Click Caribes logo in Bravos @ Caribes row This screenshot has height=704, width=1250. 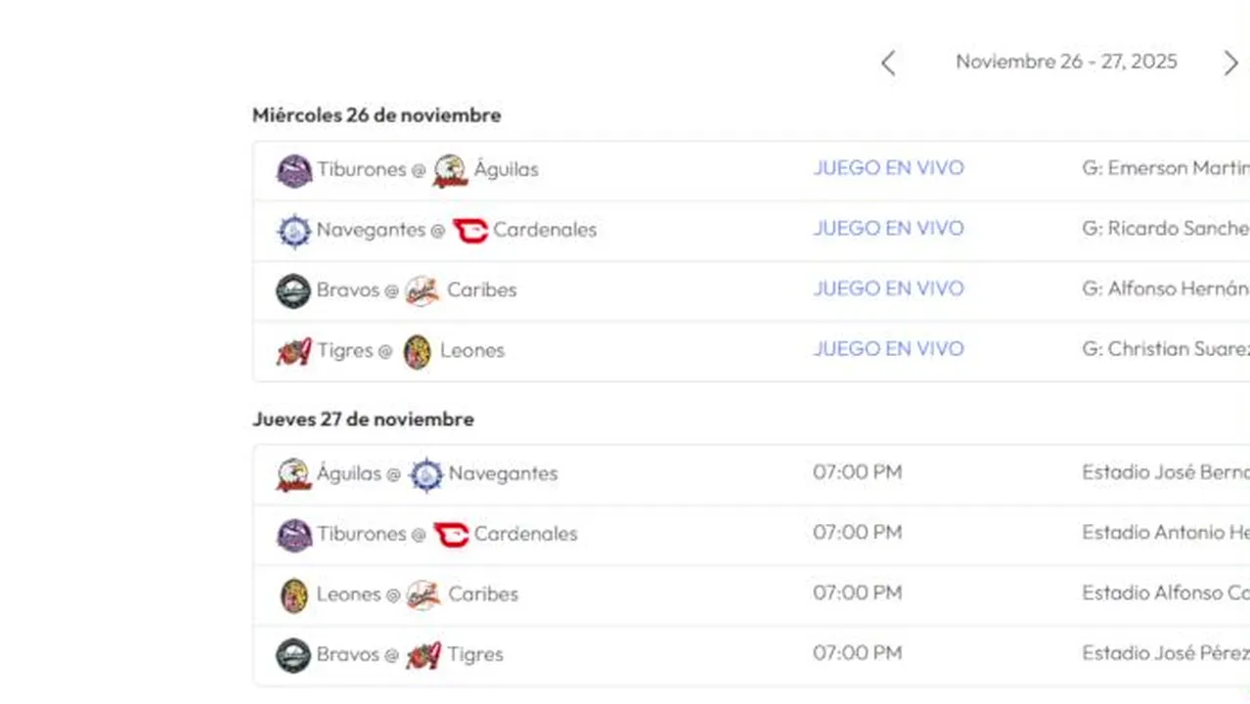(423, 291)
